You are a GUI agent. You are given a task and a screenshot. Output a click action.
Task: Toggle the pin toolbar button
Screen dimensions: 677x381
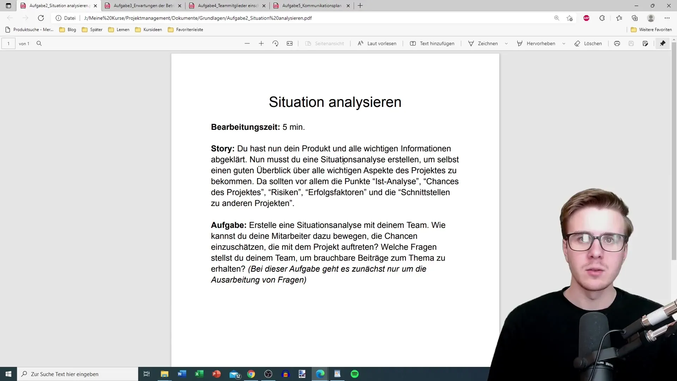[663, 43]
